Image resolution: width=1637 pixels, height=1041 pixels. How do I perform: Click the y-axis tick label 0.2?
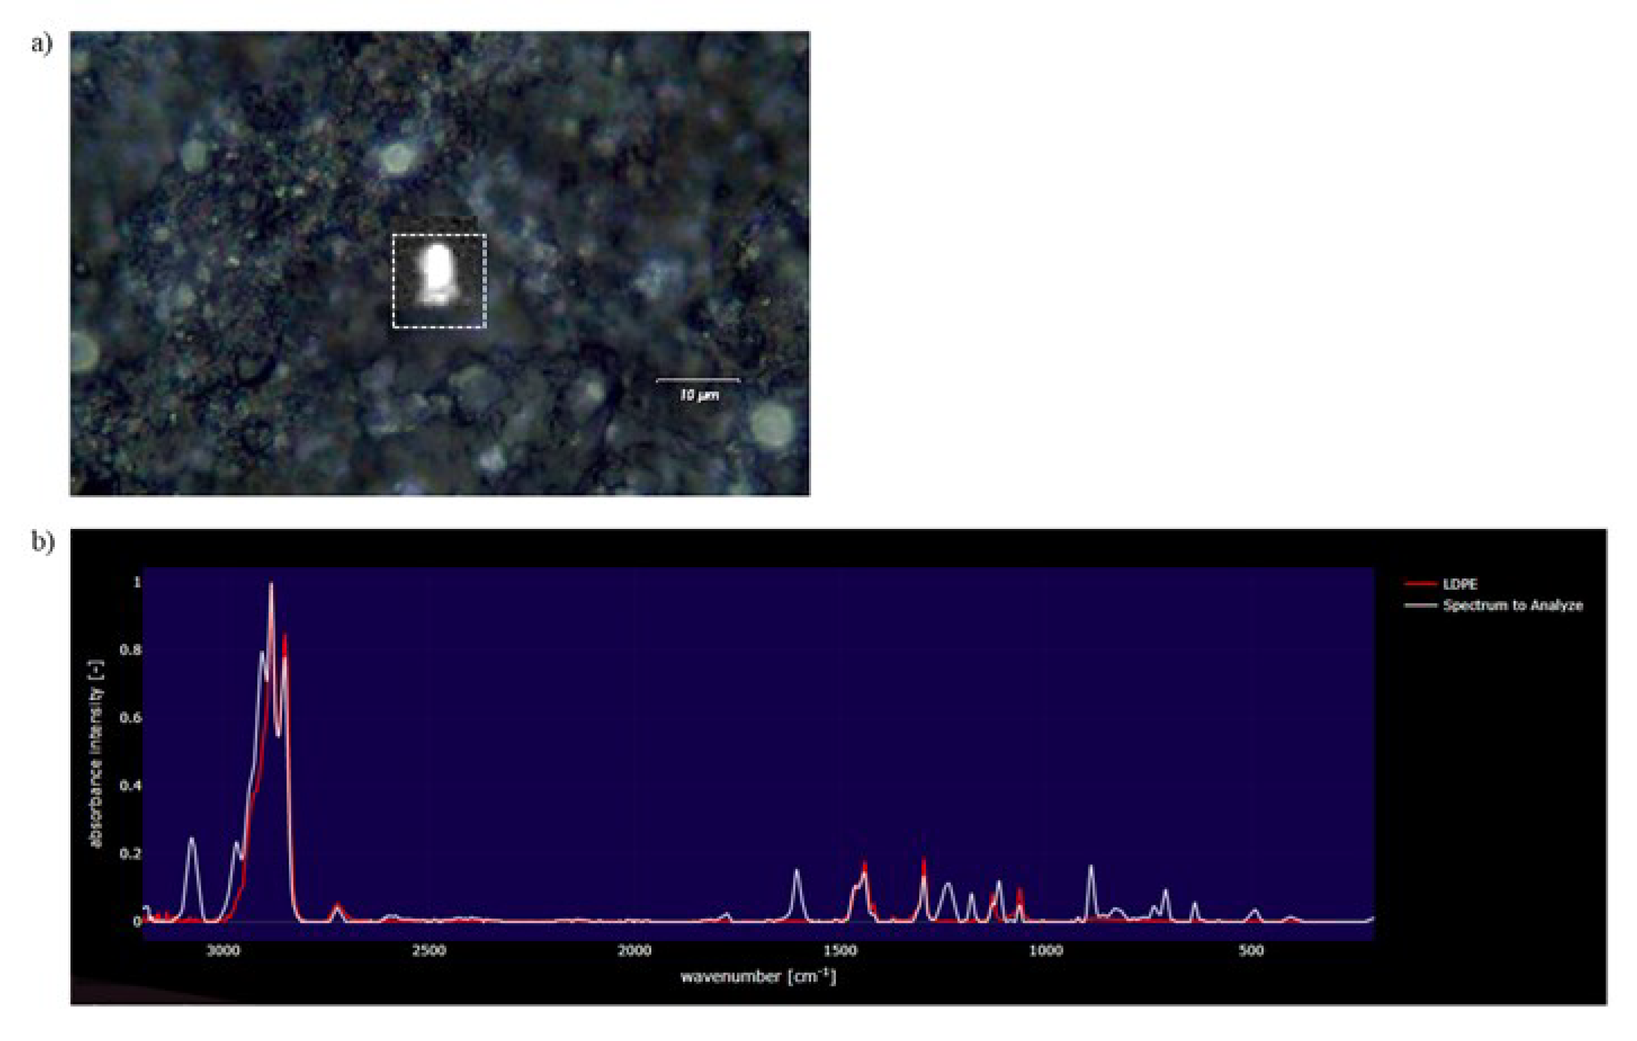pyautogui.click(x=130, y=854)
